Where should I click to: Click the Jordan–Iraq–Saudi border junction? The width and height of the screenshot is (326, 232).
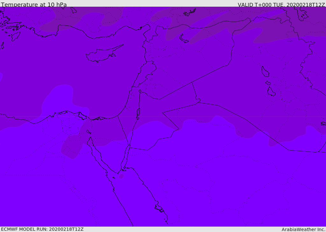tap(197, 101)
